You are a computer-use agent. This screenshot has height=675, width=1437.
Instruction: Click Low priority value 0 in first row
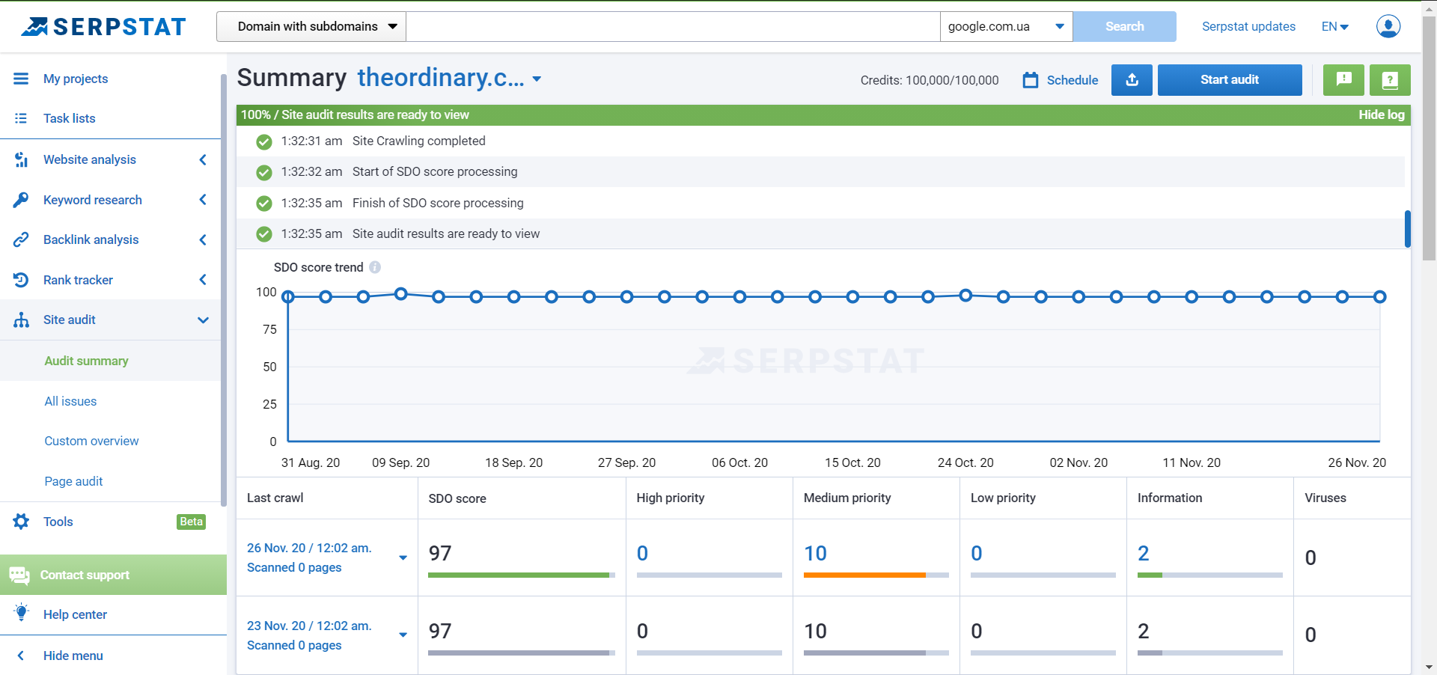coord(976,554)
